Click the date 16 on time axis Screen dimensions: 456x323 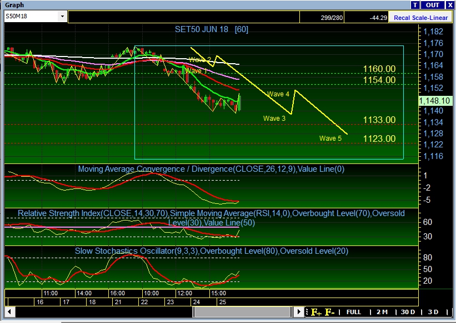pyautogui.click(x=40, y=302)
